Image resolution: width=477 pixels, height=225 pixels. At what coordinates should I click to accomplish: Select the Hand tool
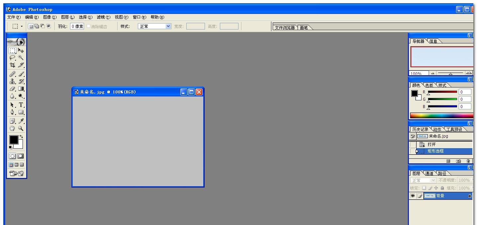click(x=12, y=128)
